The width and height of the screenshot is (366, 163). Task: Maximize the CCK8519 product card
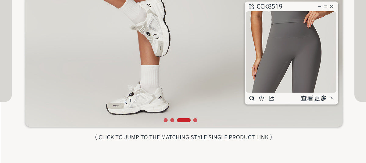click(325, 6)
